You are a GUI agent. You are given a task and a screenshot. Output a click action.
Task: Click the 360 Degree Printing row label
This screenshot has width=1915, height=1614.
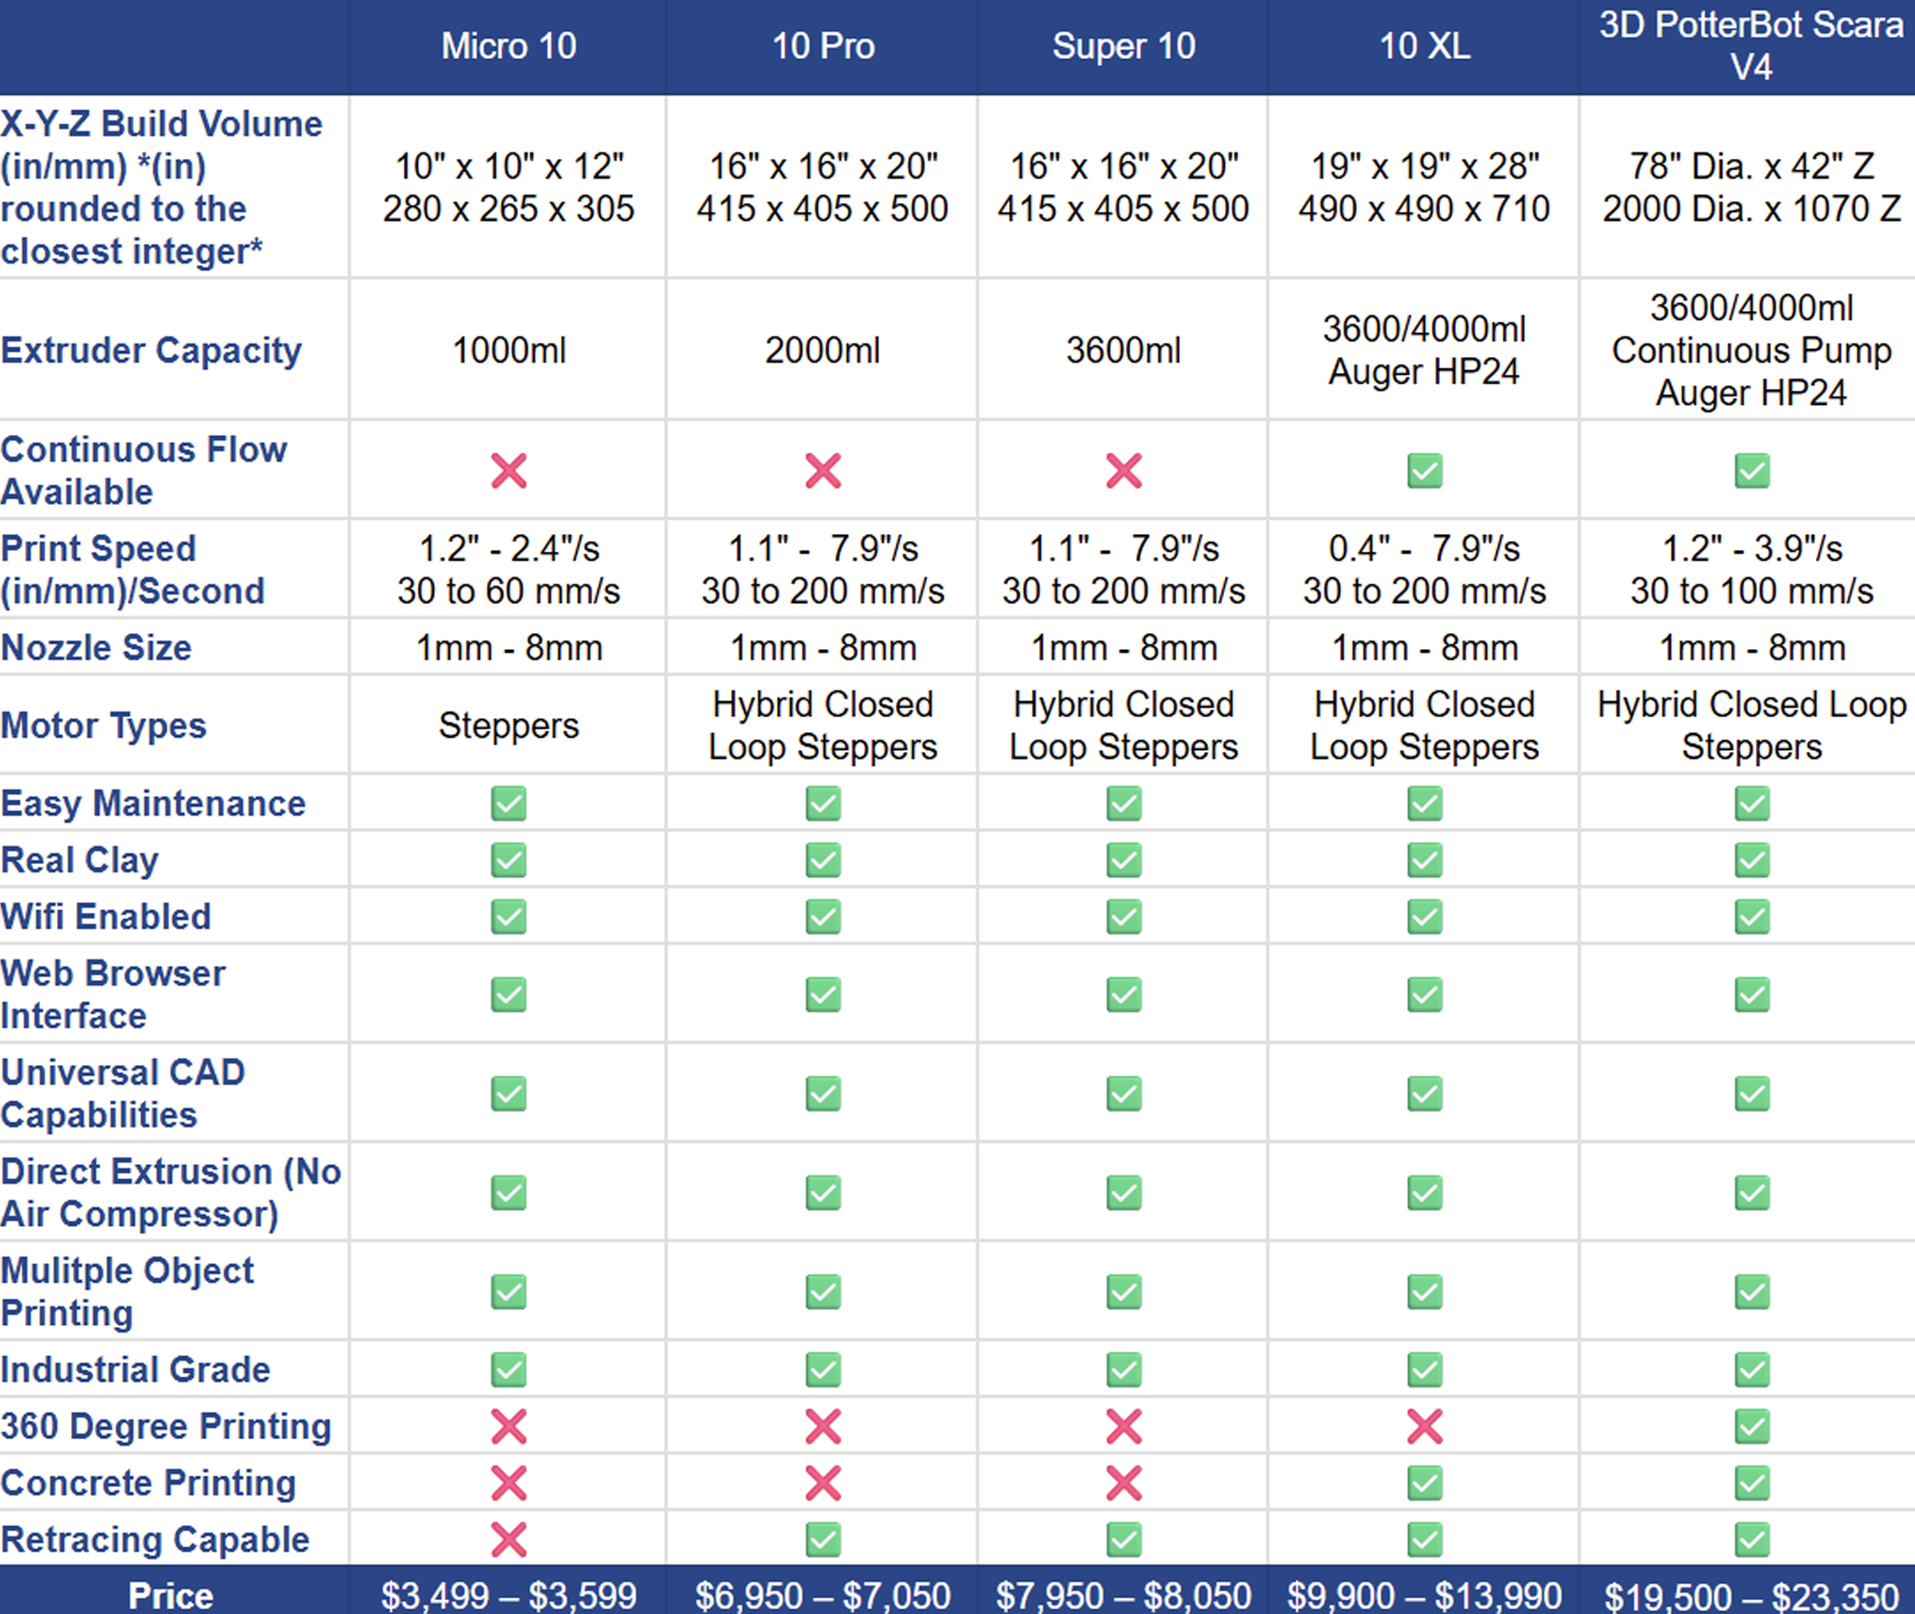166,1426
